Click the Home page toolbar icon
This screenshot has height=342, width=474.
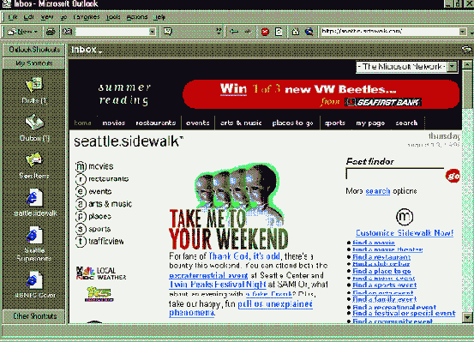pos(295,32)
